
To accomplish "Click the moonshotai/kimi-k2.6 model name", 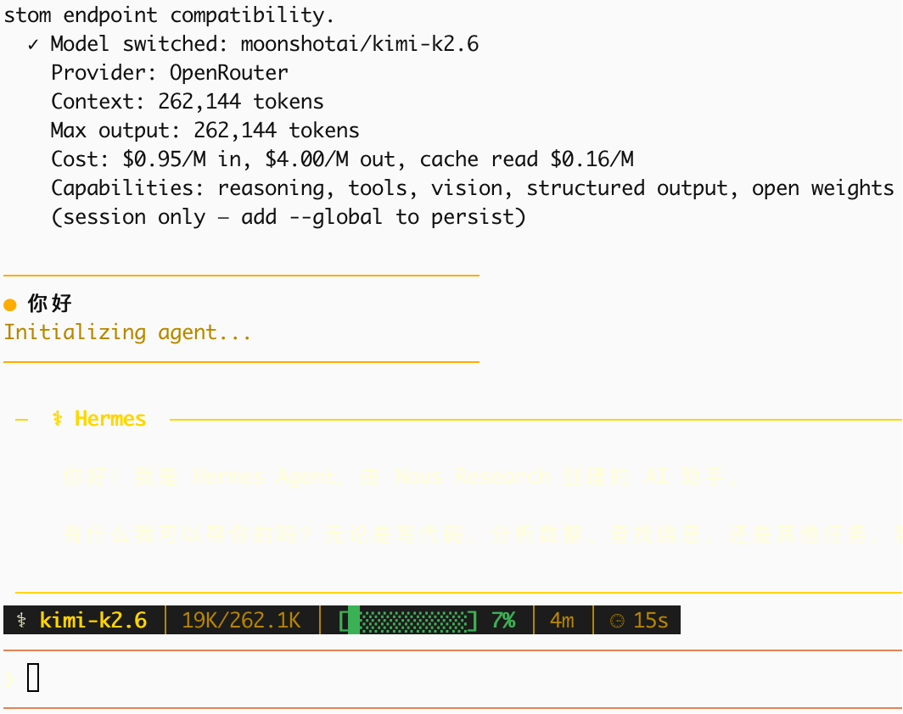I will tap(359, 44).
